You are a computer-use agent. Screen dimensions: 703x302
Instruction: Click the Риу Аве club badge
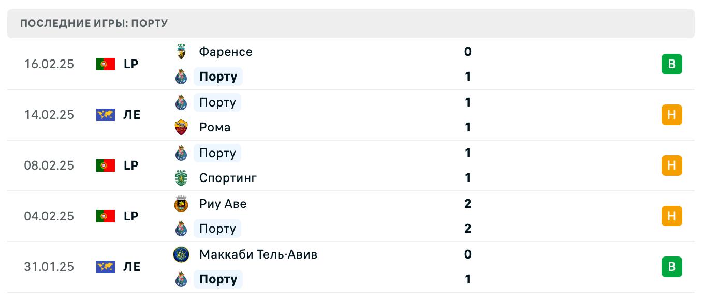[181, 203]
